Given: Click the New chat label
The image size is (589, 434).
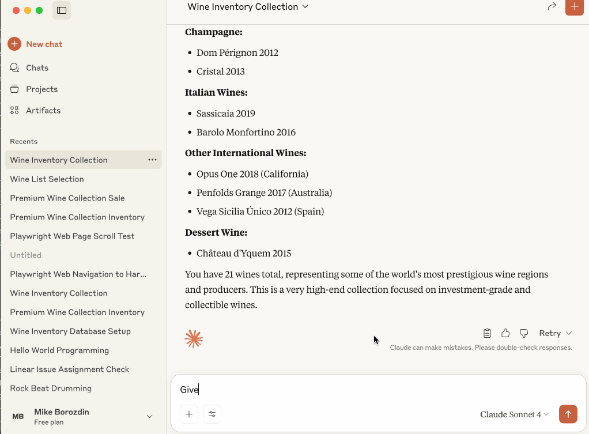Looking at the screenshot, I should coord(44,44).
